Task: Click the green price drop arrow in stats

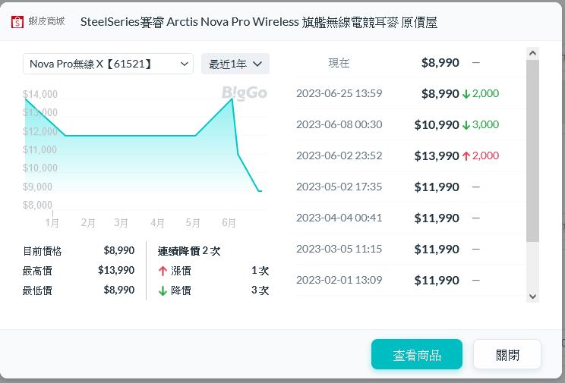Action: coord(163,290)
